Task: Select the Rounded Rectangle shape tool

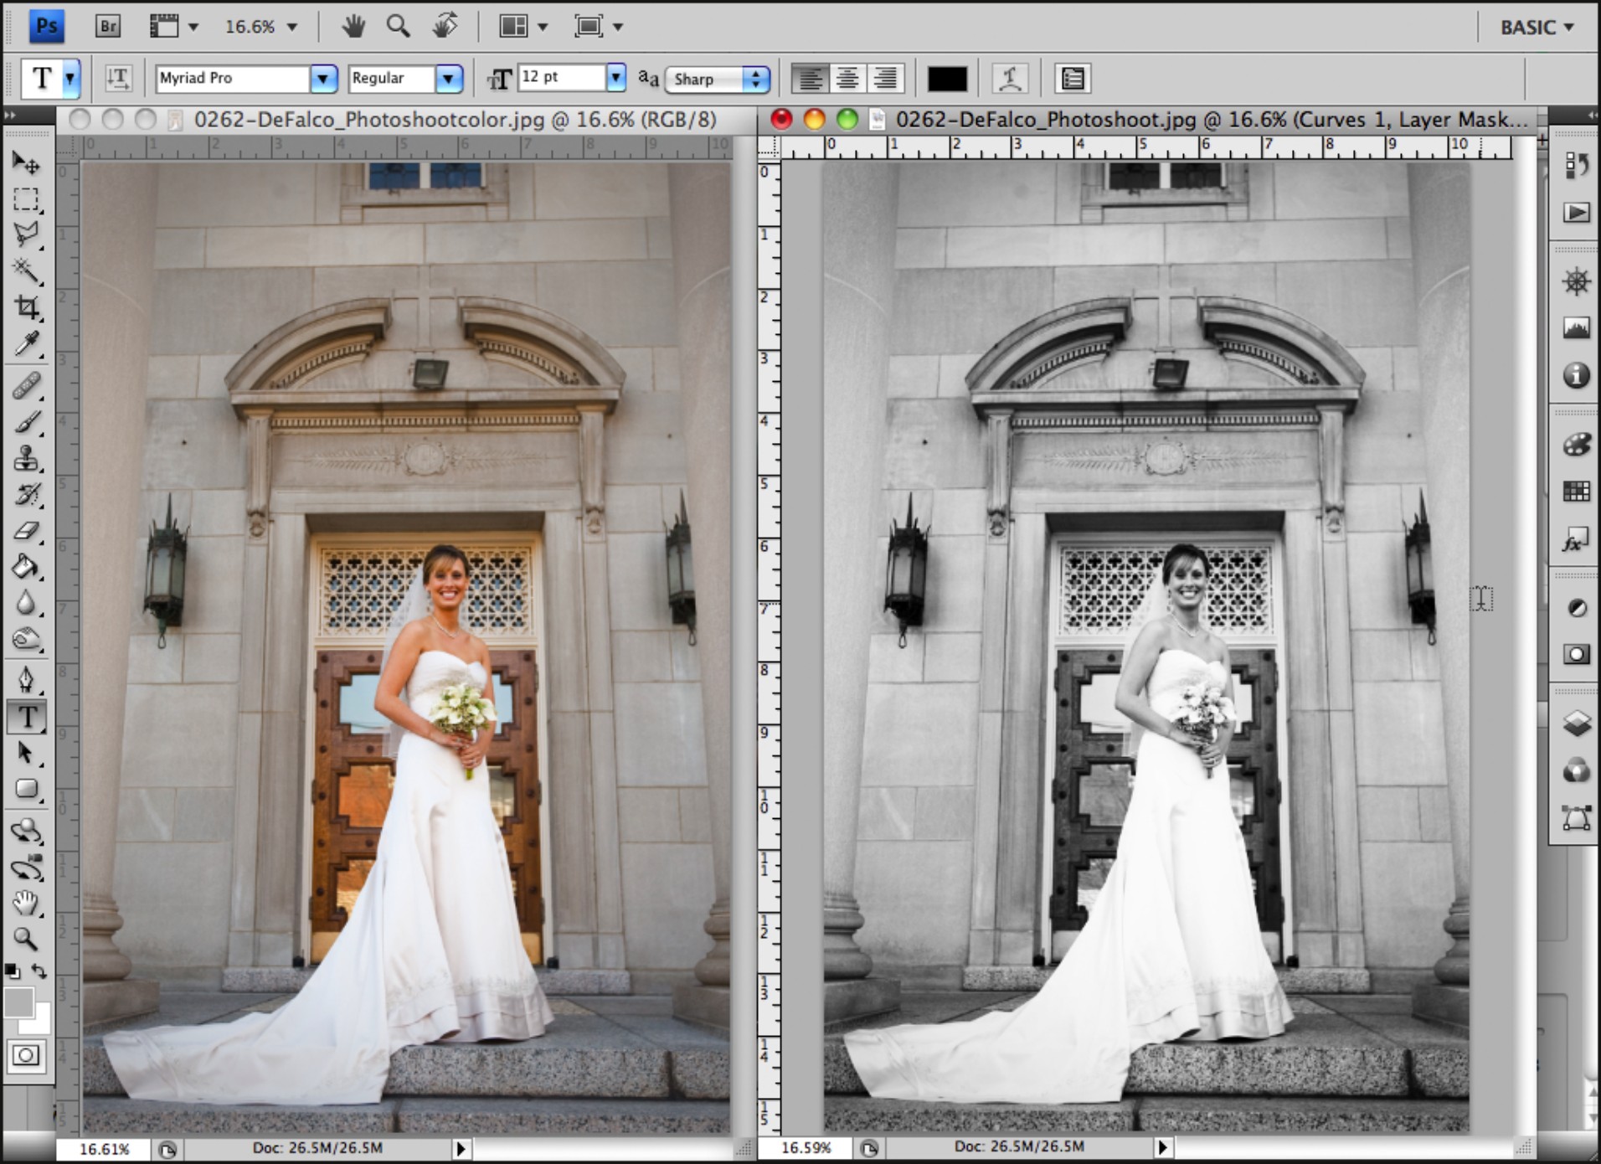Action: (26, 789)
